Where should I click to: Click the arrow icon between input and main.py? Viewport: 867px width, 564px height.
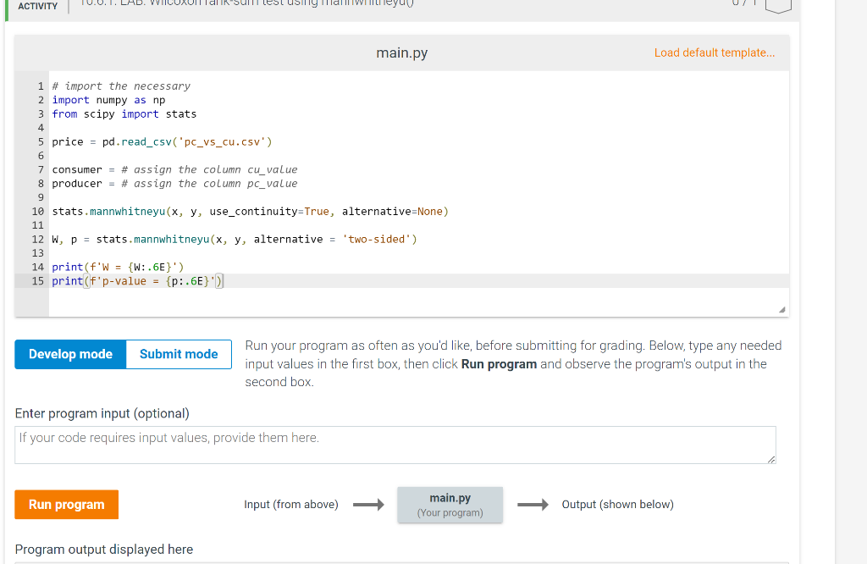367,504
